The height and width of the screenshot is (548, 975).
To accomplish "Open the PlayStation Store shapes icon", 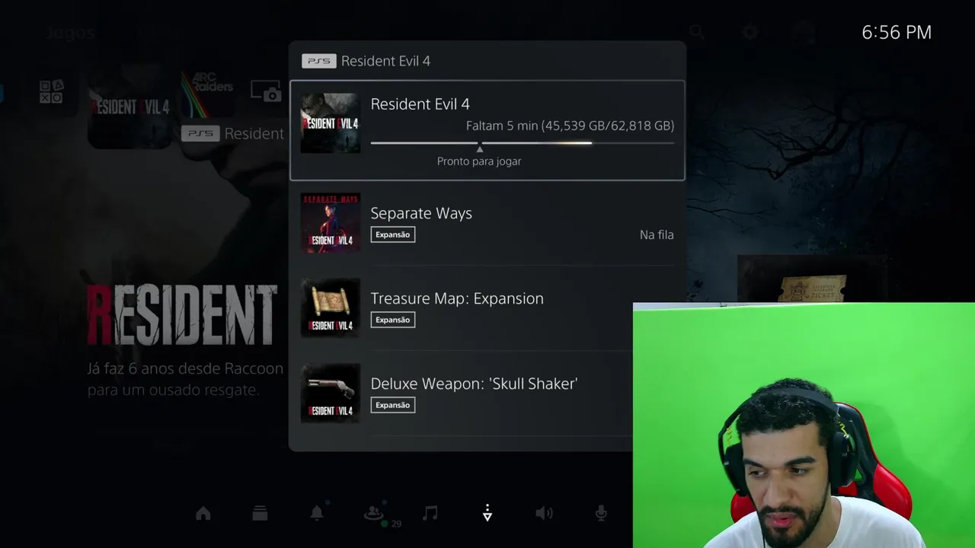I will coord(52,92).
